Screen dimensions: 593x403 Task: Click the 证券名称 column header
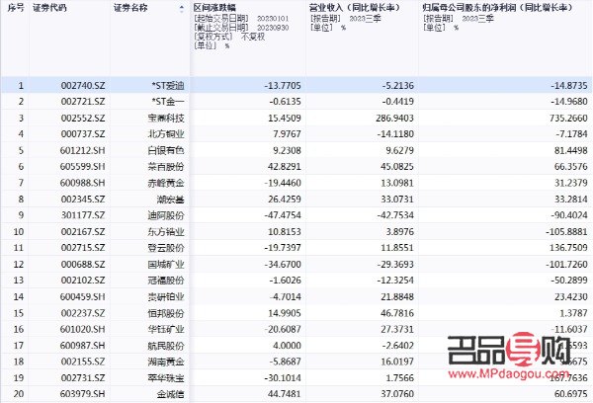[x=130, y=8]
